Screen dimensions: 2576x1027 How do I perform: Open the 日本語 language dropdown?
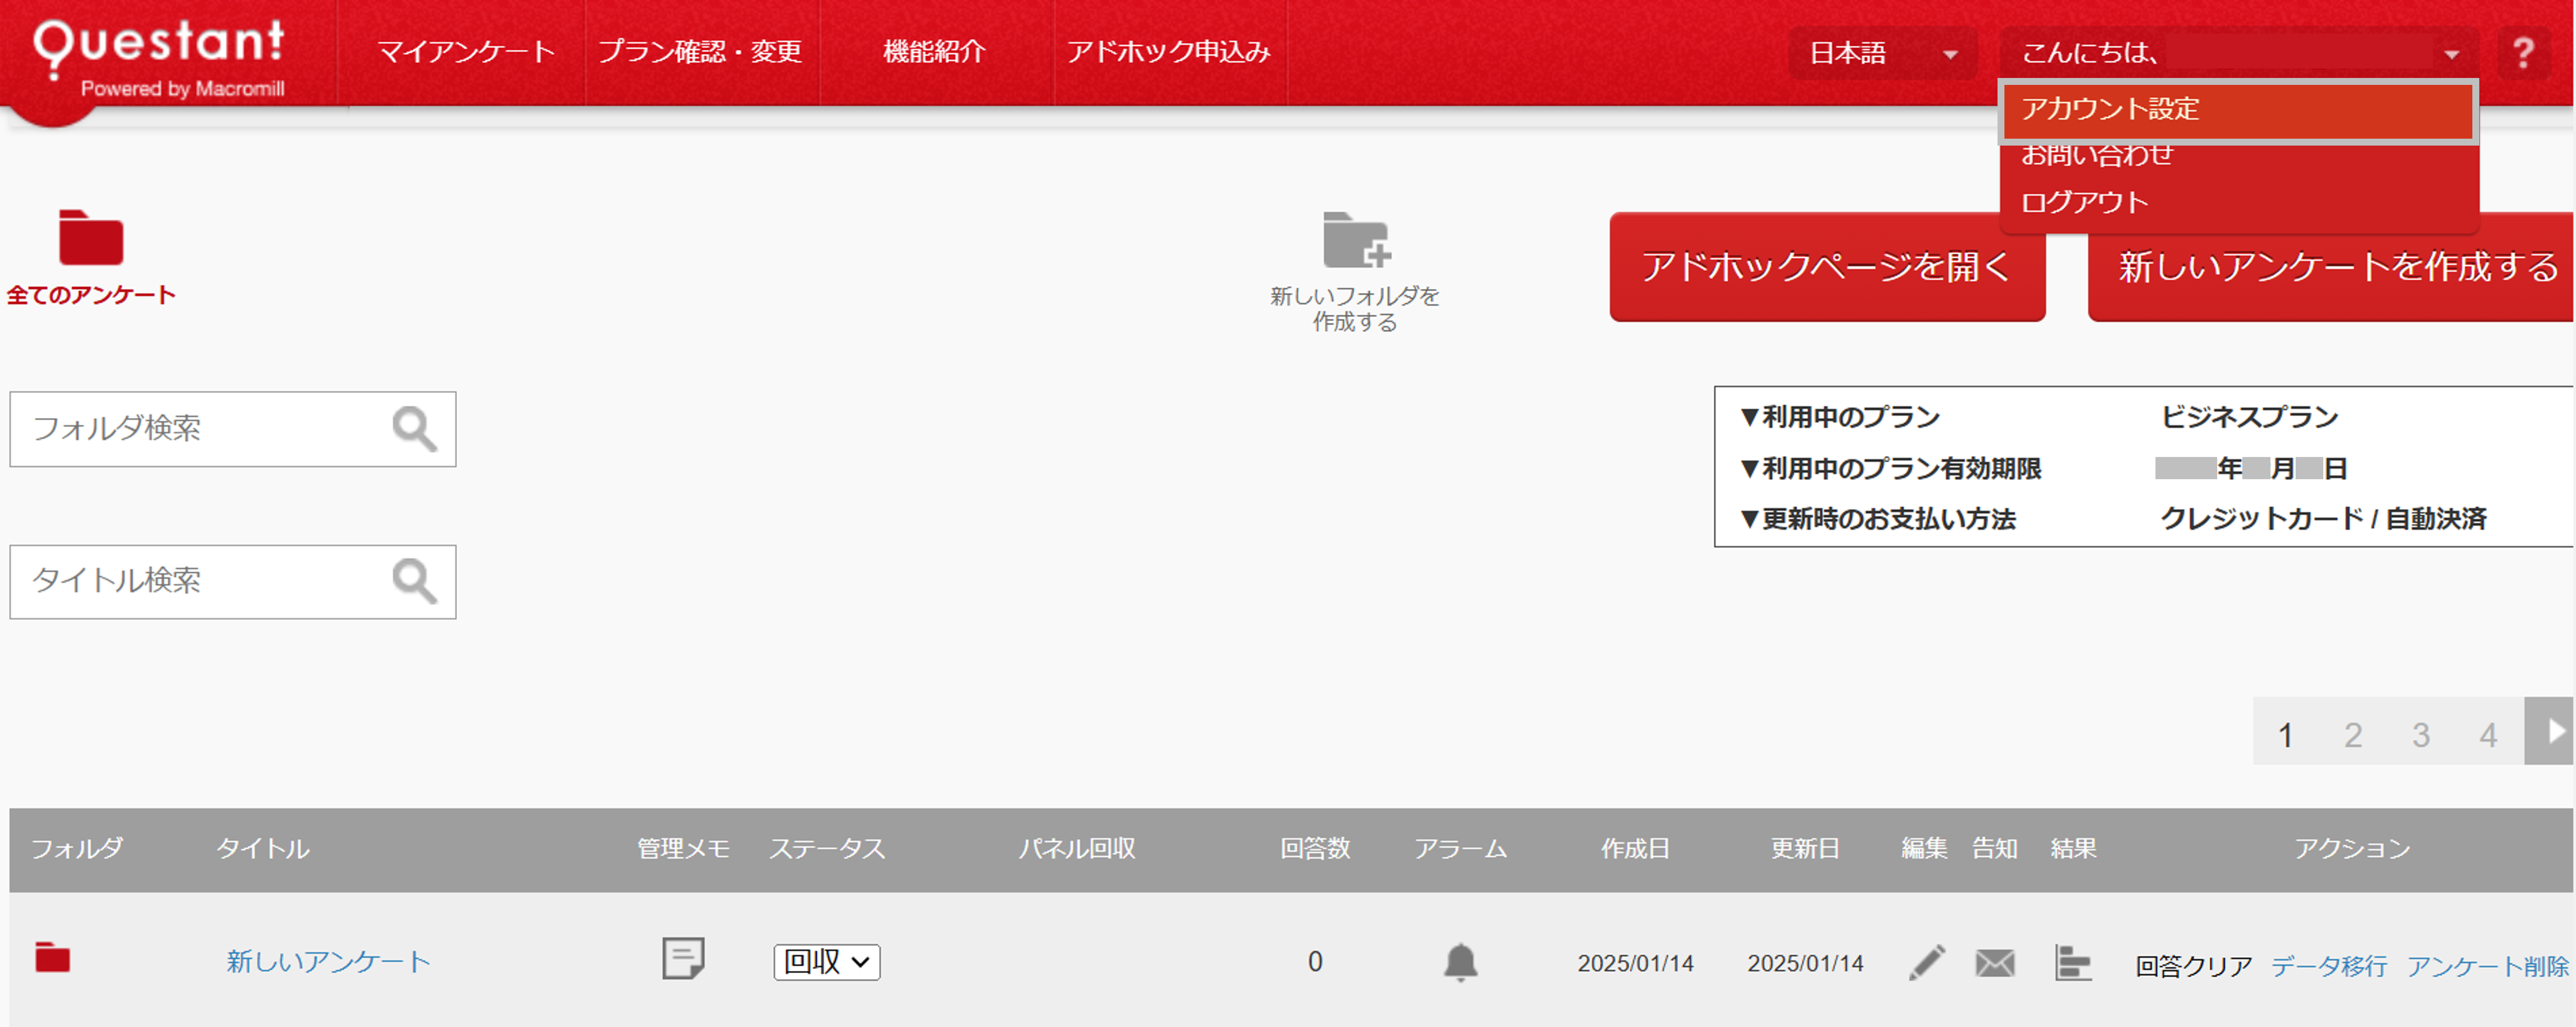1882,53
